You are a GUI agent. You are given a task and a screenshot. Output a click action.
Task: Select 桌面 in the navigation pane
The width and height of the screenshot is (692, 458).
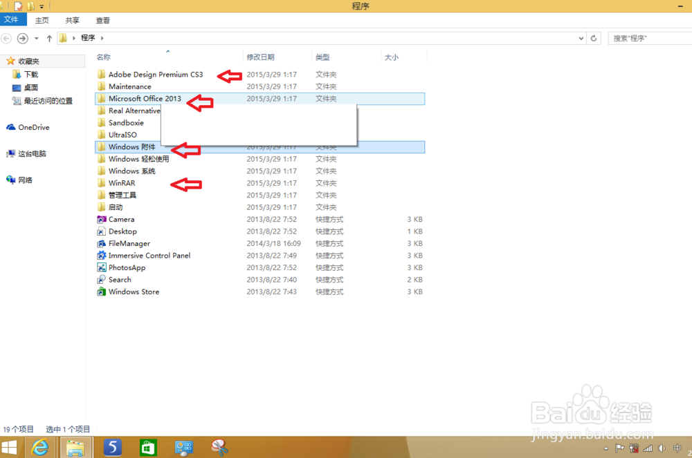(x=31, y=88)
